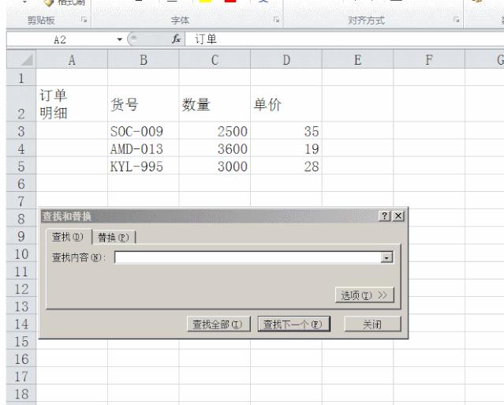
Task: Select cell with quantity 3600
Action: pos(215,148)
